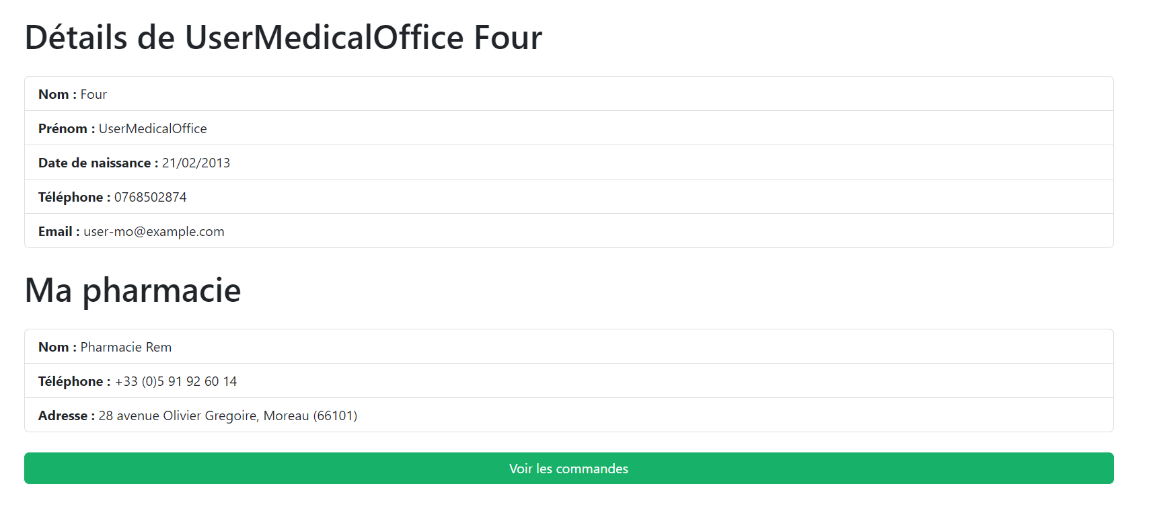Select the birth date 21/02/2013
The image size is (1153, 521).
point(196,163)
